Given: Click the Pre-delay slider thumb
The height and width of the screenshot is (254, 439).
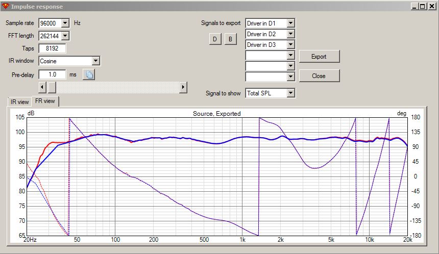Looking at the screenshot, I should pos(52,87).
